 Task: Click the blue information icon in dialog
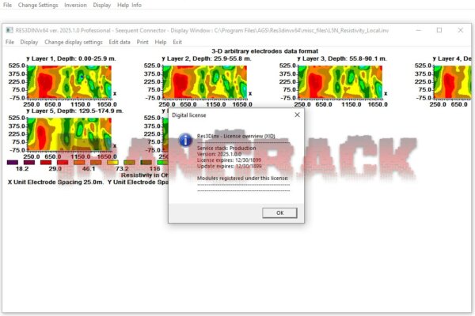tap(185, 140)
